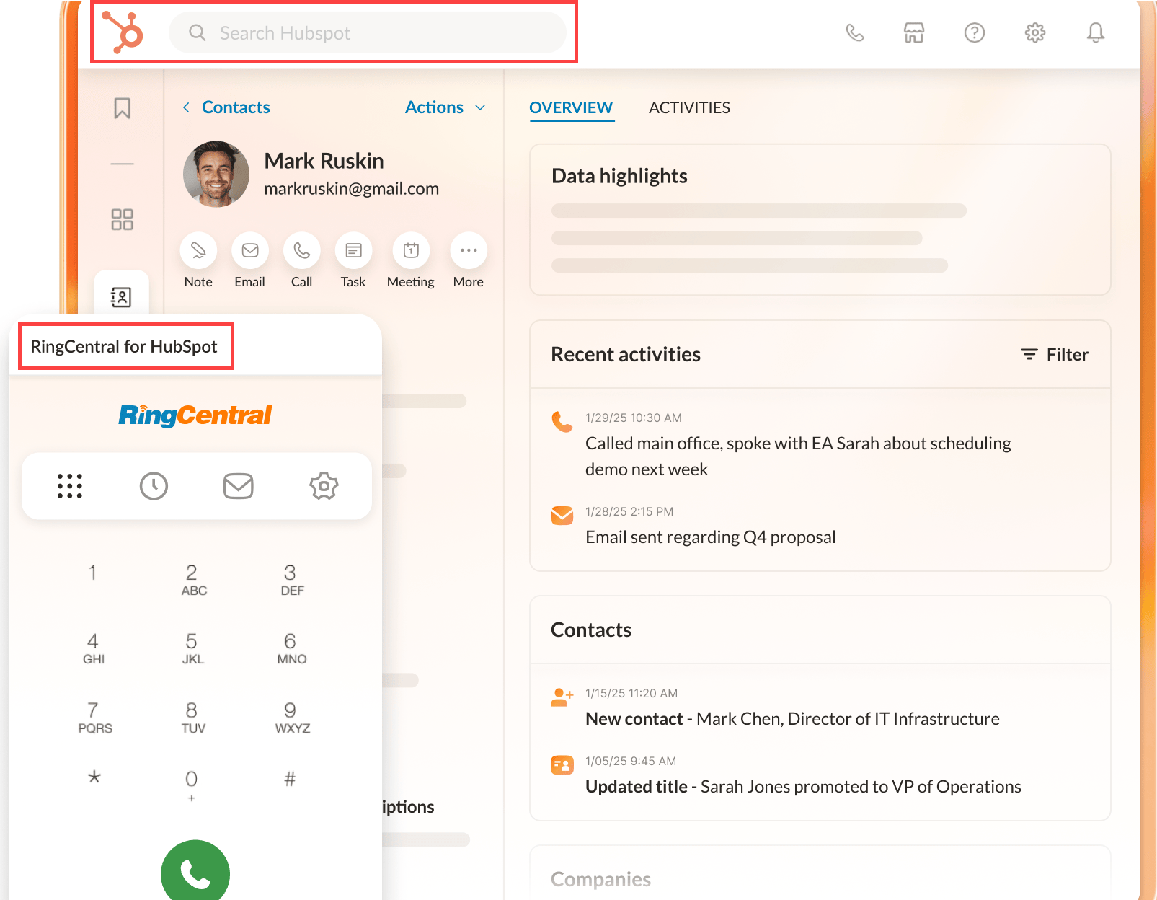Focus the Search Hubspot field

367,32
